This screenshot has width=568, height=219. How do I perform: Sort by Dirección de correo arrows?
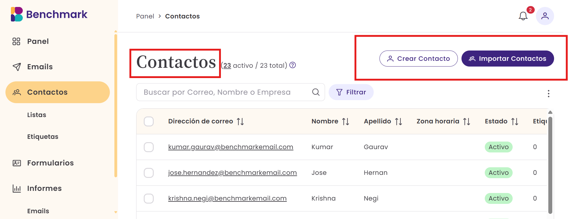(240, 122)
